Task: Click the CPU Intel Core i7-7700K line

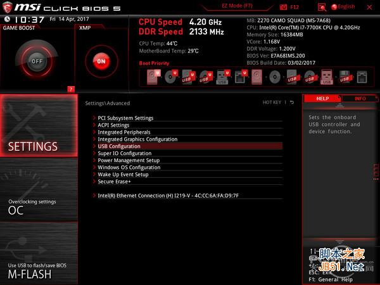Action: coord(303,27)
